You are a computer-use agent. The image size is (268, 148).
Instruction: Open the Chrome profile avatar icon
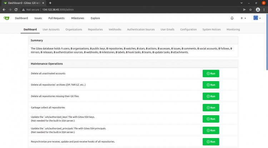pos(258,10)
